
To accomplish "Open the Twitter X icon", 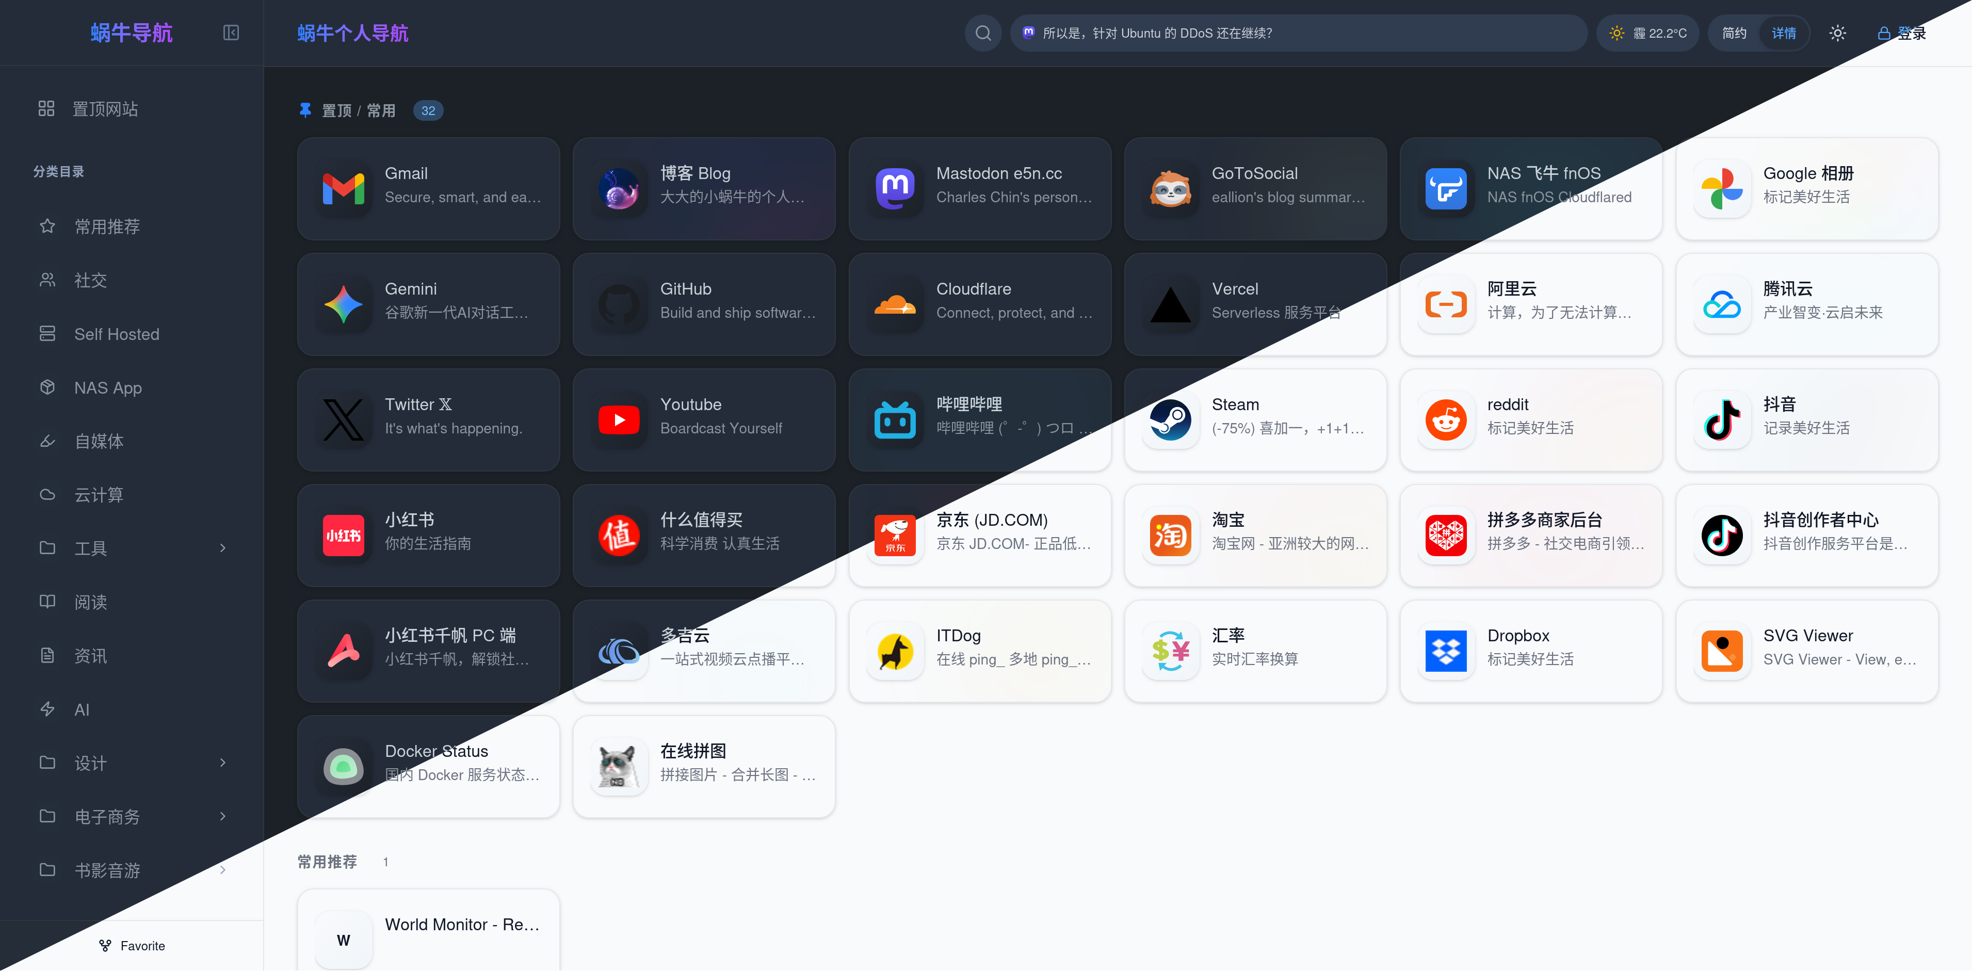I will click(x=344, y=420).
